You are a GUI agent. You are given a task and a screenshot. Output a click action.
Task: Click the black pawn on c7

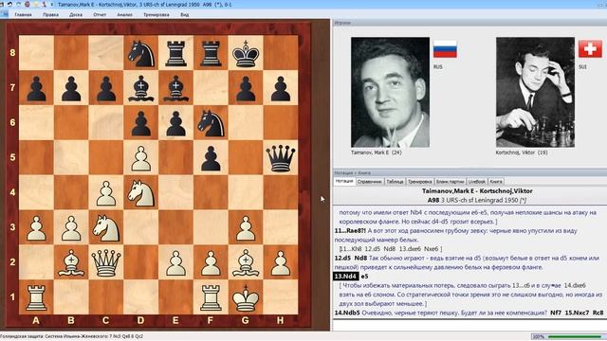(106, 88)
